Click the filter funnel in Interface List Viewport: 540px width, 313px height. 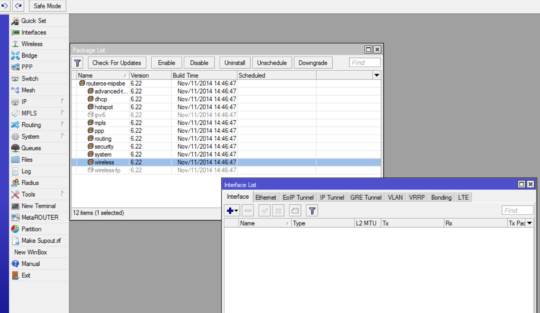click(312, 211)
